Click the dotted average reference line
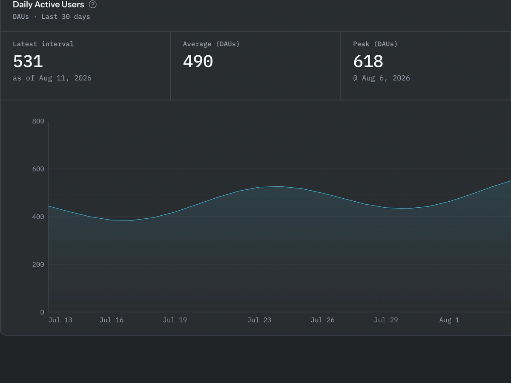 pos(280,195)
